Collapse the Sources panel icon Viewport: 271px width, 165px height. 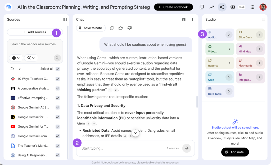pos(65,20)
